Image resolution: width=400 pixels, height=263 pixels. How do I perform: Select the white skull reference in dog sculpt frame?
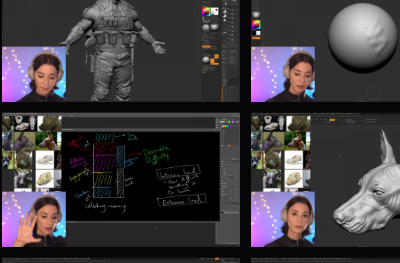point(293,160)
